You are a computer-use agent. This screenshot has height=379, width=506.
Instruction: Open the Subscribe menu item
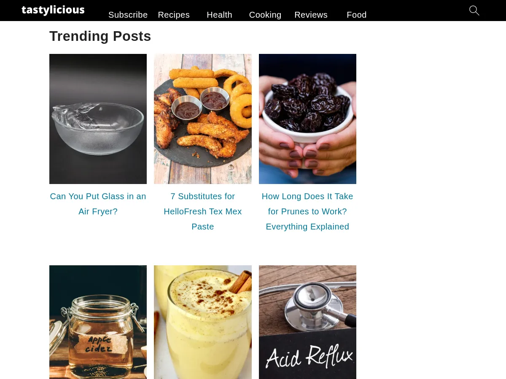(128, 15)
